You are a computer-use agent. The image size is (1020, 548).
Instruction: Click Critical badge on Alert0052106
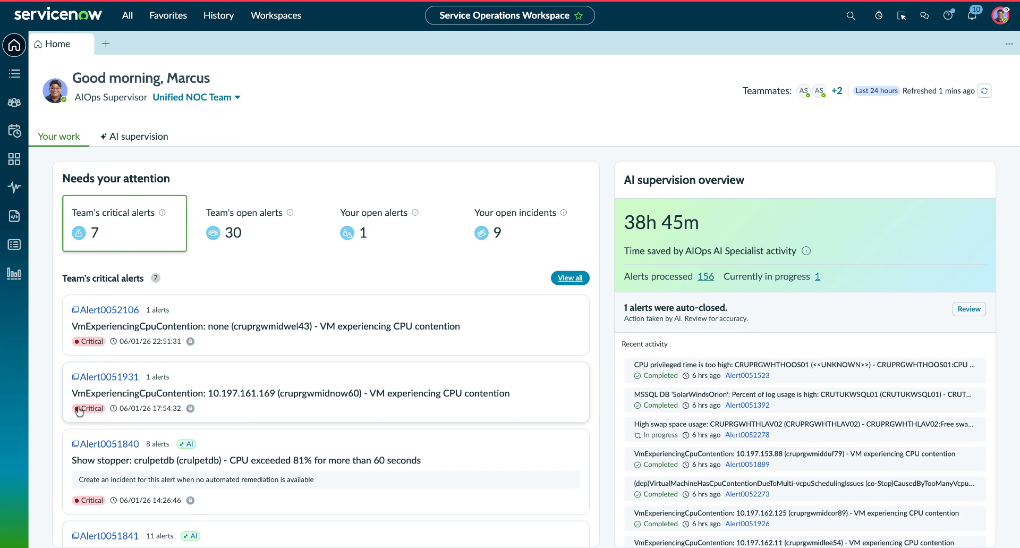click(x=89, y=342)
